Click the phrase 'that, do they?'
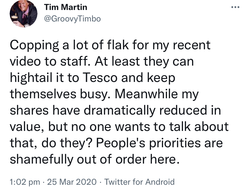Screen dimensions: 250x192 [51, 143]
